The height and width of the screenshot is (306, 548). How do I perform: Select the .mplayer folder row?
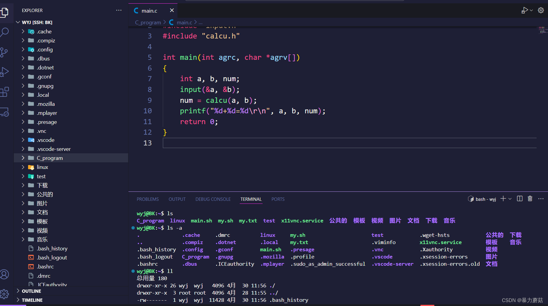tap(71, 113)
